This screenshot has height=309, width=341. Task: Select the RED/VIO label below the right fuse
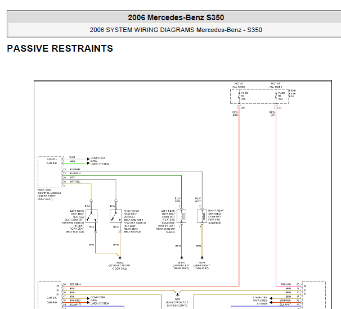pyautogui.click(x=272, y=114)
